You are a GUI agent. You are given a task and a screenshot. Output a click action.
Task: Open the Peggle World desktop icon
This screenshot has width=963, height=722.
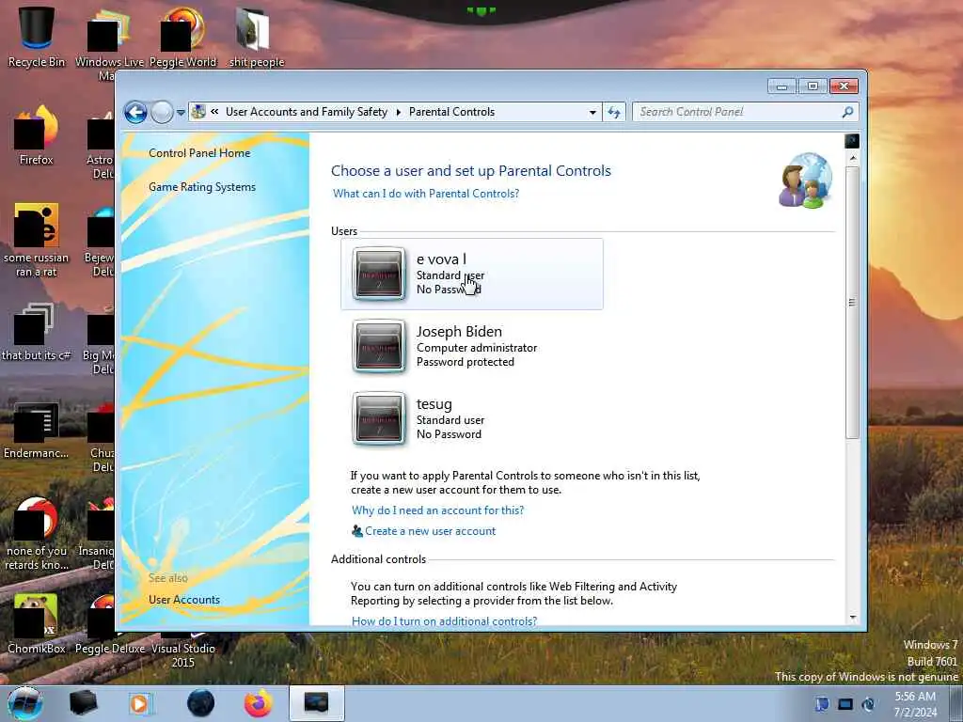[x=183, y=37]
